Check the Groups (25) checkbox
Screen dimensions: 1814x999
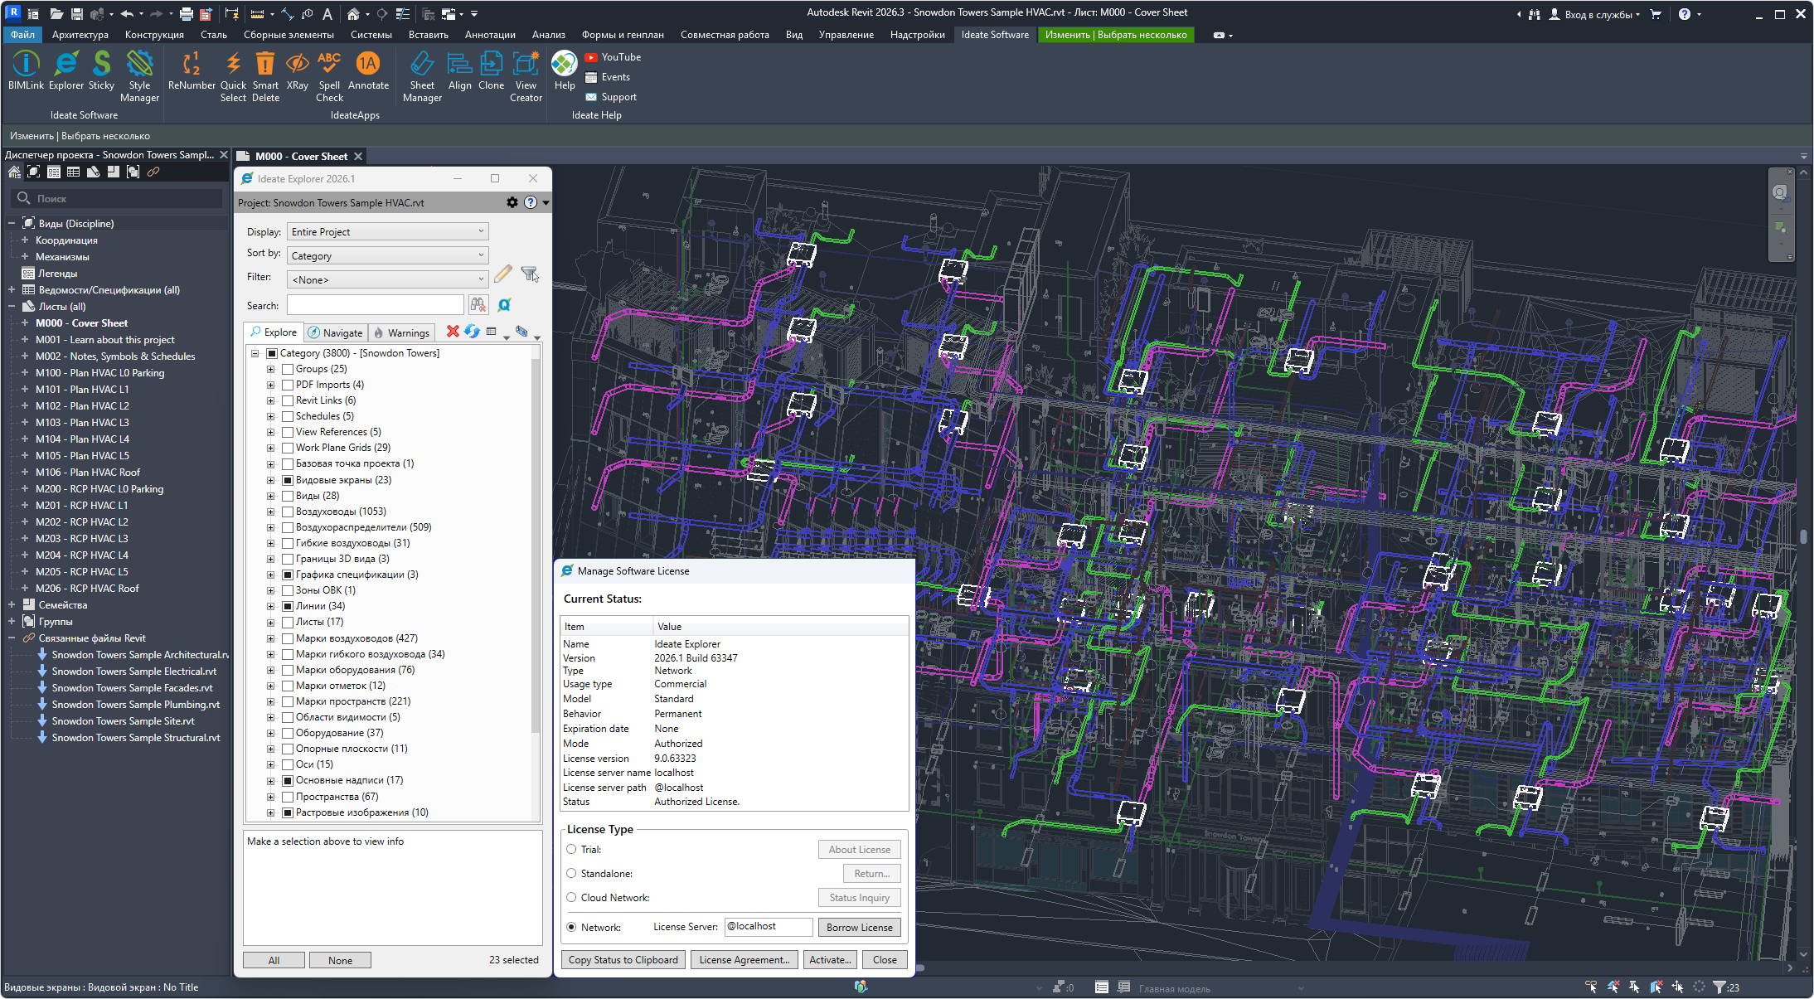(x=288, y=369)
